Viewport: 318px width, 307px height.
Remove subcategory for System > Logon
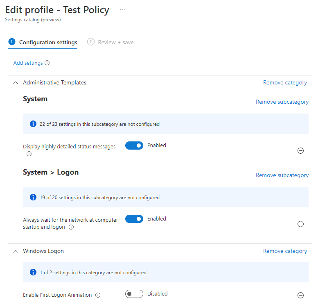[x=282, y=175]
